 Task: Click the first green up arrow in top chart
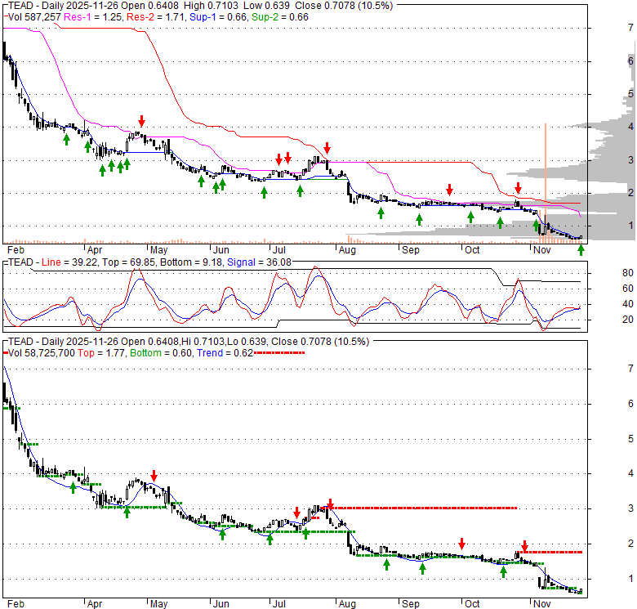(67, 140)
